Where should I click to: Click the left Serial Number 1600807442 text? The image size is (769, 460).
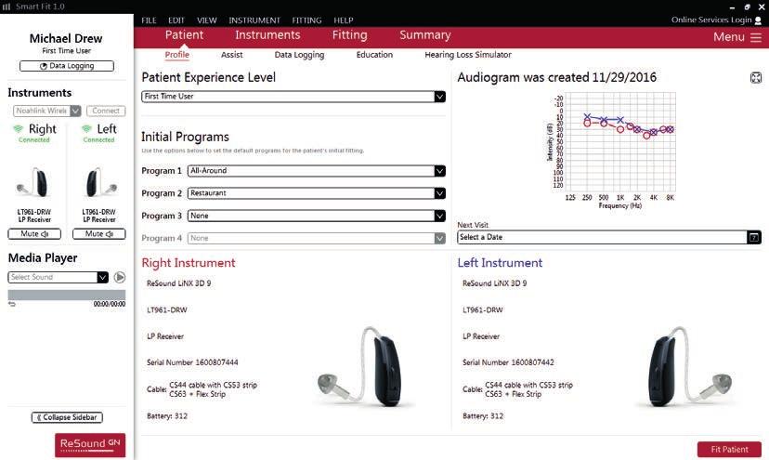coord(508,362)
